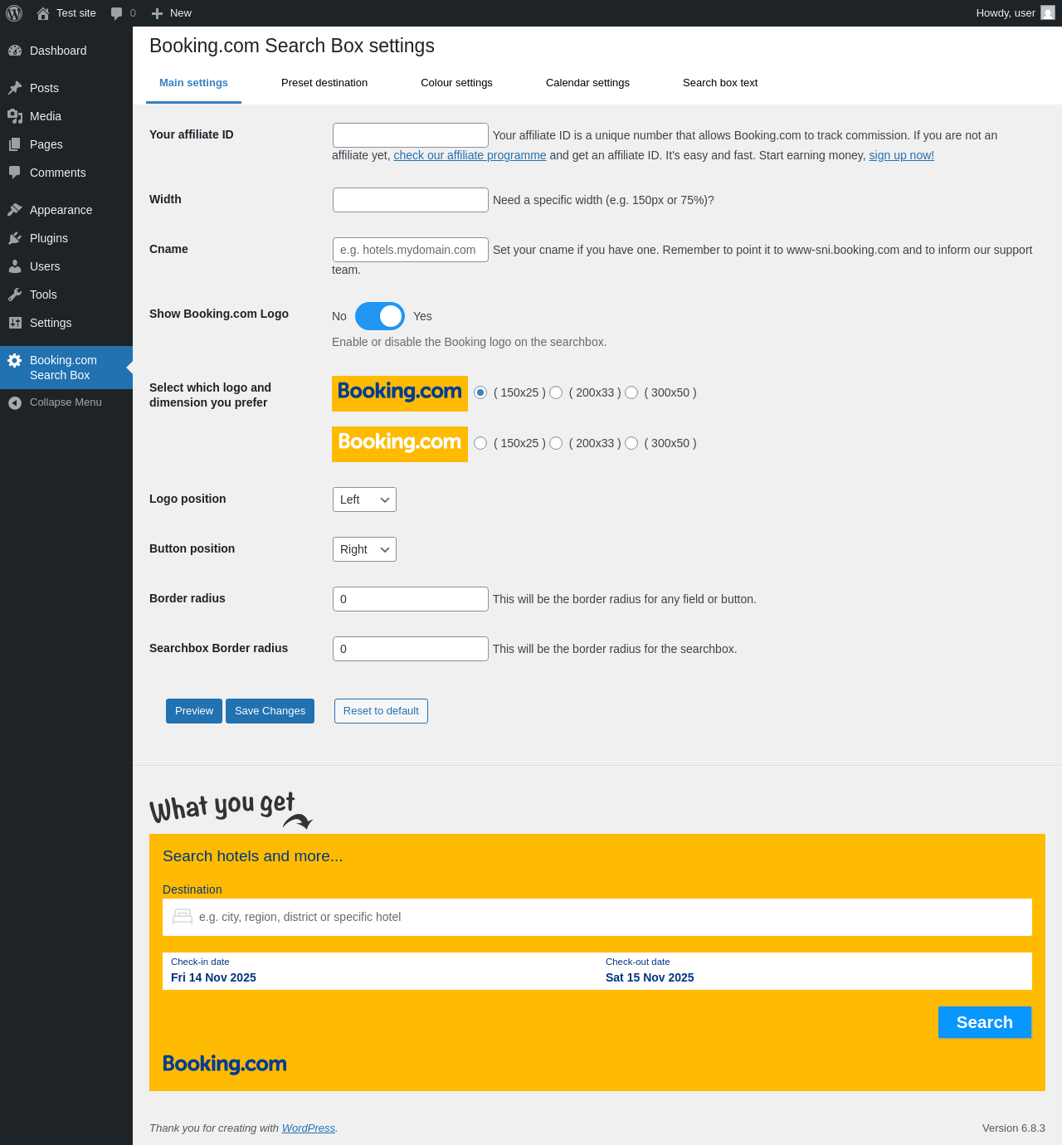Screen dimensions: 1062x1145
Task: Click the white-text Booking.com logo thumbnail
Action: click(x=400, y=444)
